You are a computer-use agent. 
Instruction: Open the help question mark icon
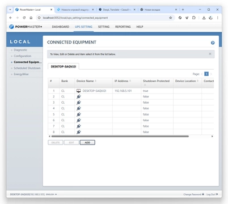click(x=213, y=42)
